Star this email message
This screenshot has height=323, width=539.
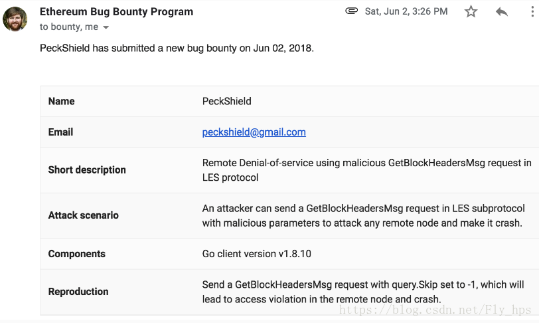coord(471,11)
